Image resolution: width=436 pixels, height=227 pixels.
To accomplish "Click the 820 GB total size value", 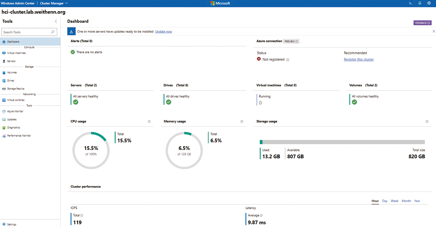I will [x=417, y=156].
